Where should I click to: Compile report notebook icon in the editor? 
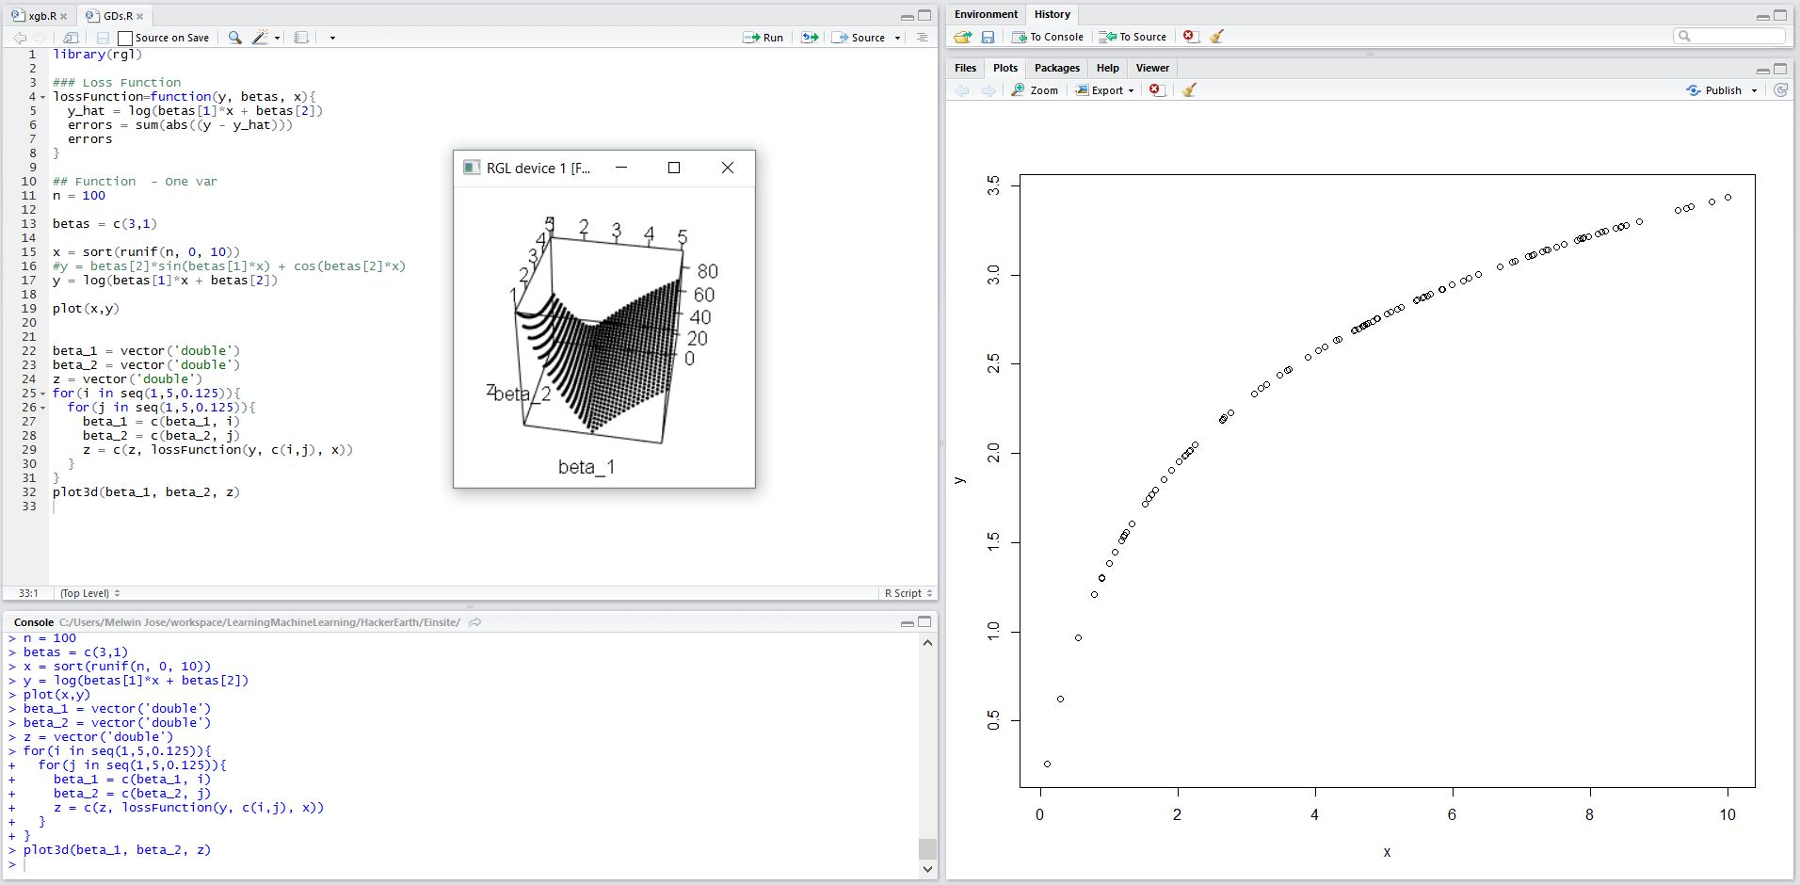click(x=301, y=38)
